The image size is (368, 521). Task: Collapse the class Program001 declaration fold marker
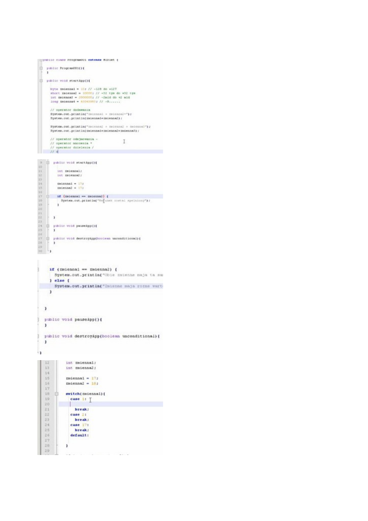(x=41, y=60)
